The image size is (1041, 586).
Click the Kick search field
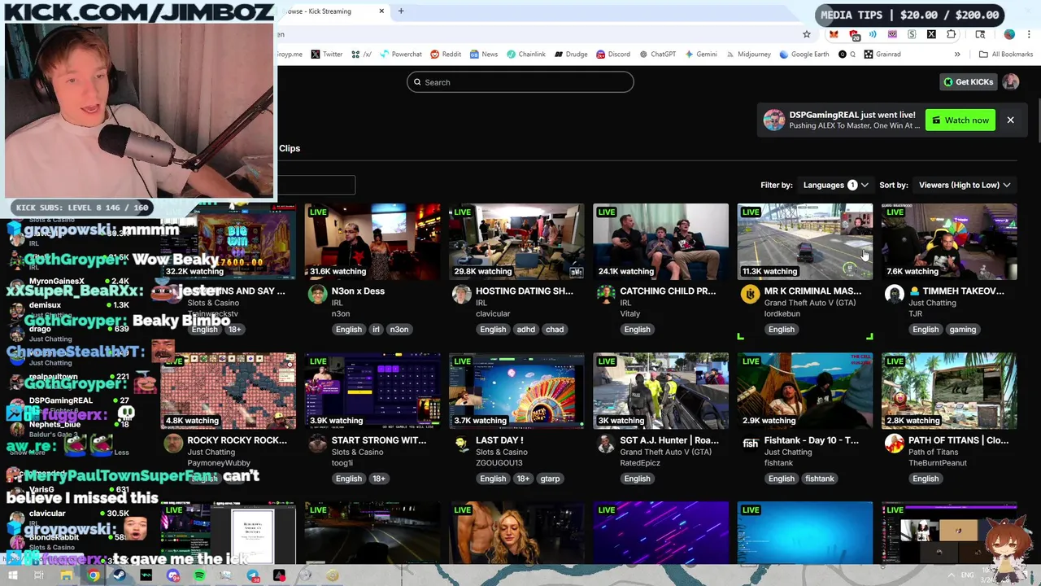tap(520, 82)
